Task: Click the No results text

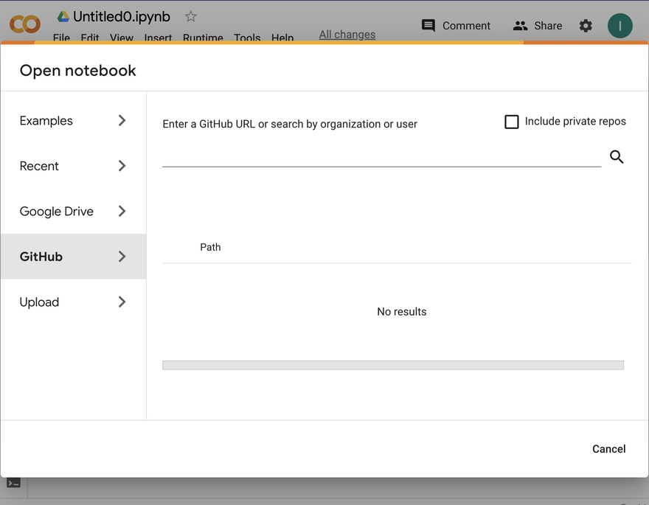Action: point(401,311)
